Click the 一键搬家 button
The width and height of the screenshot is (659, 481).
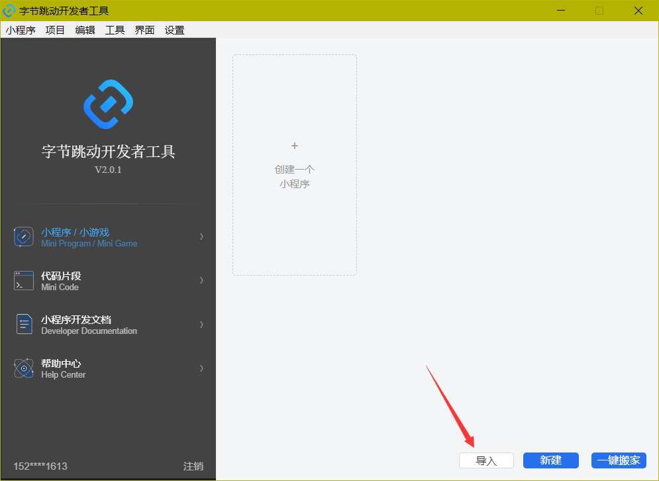tap(619, 460)
